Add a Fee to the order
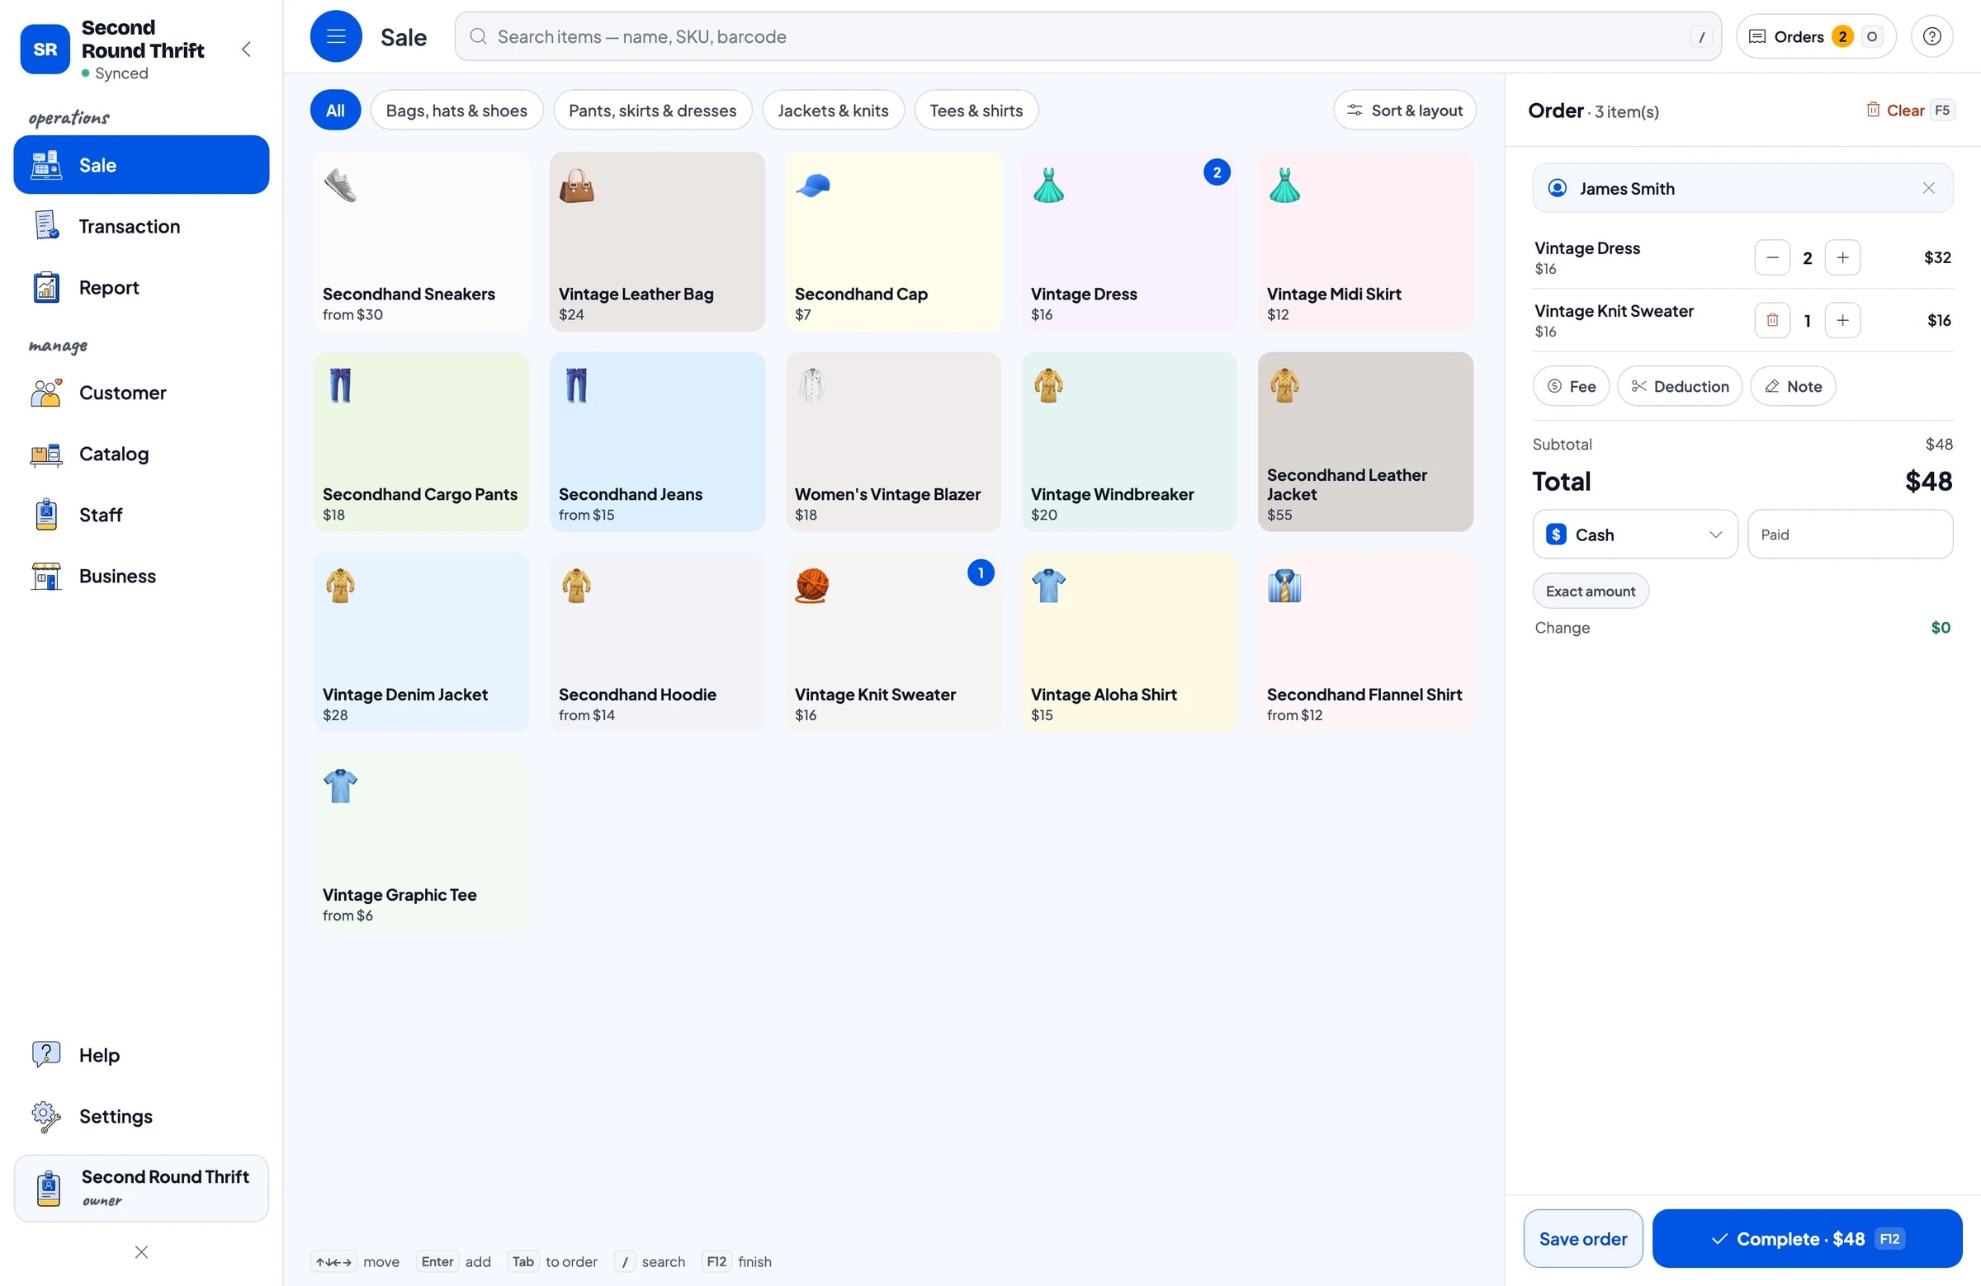Viewport: 1981px width, 1286px height. 1571,386
